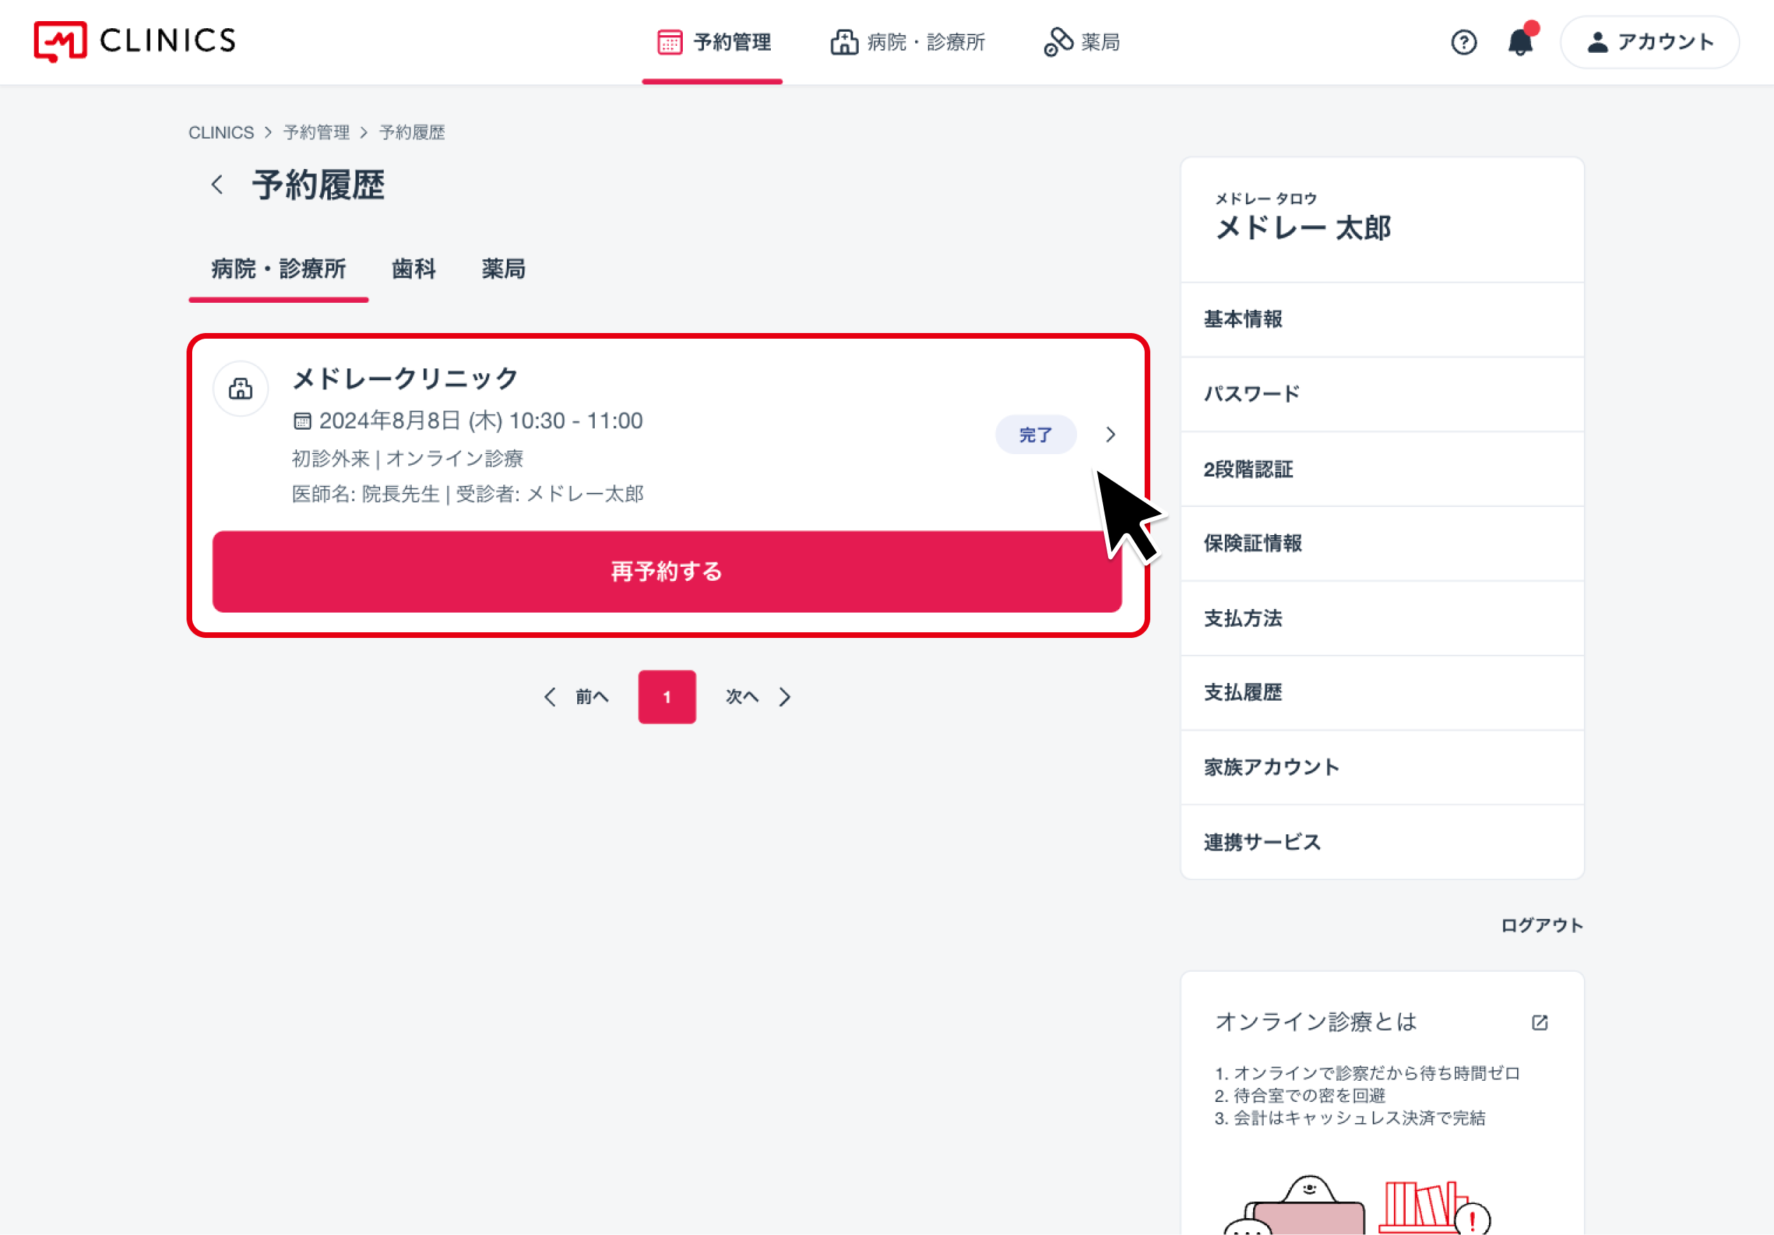Open 保険証情報 in the account sidebar

[1252, 544]
